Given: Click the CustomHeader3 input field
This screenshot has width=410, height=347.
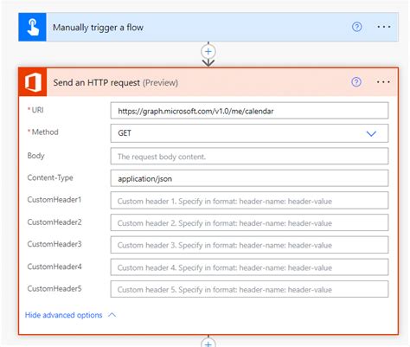Looking at the screenshot, I should pyautogui.click(x=249, y=245).
